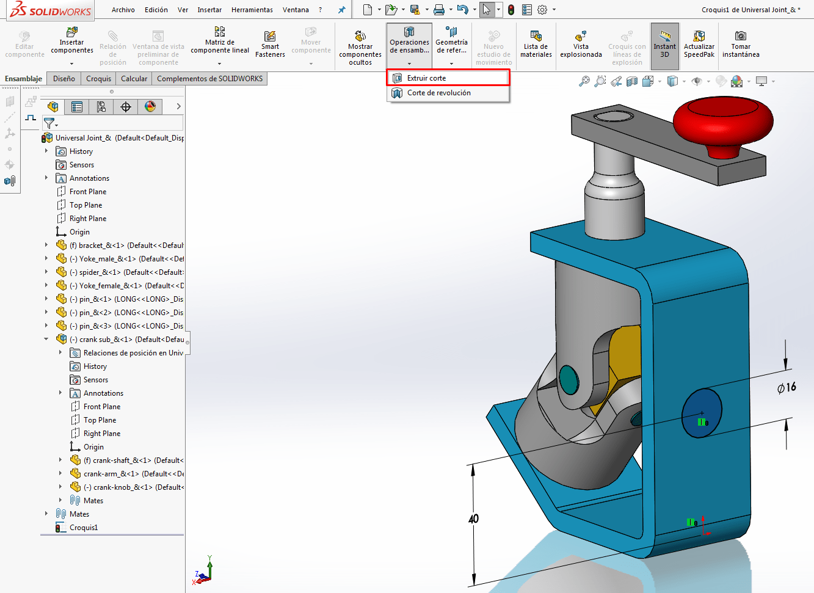Image resolution: width=814 pixels, height=593 pixels.
Task: Open the feature tree filter dropdown
Action: click(50, 124)
